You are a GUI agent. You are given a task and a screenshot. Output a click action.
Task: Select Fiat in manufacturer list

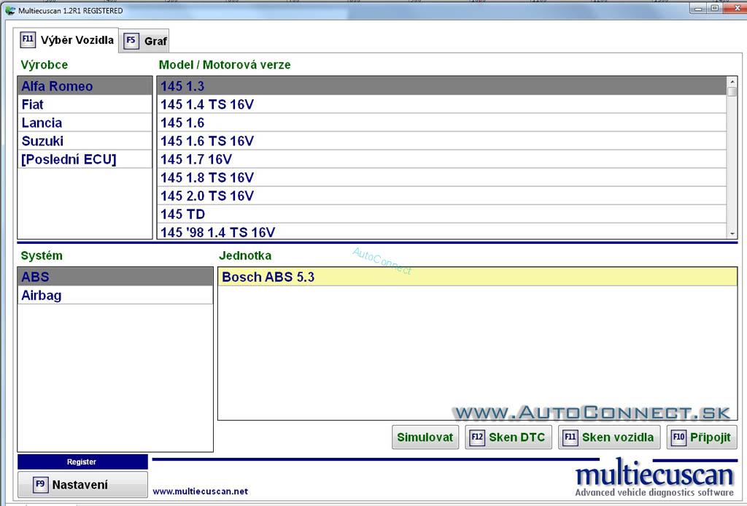point(85,104)
